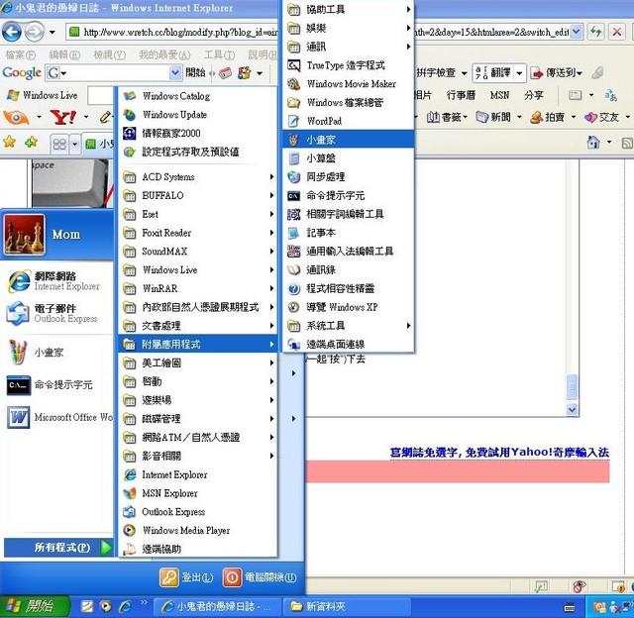Open Windows Movie Maker entry

tap(348, 83)
